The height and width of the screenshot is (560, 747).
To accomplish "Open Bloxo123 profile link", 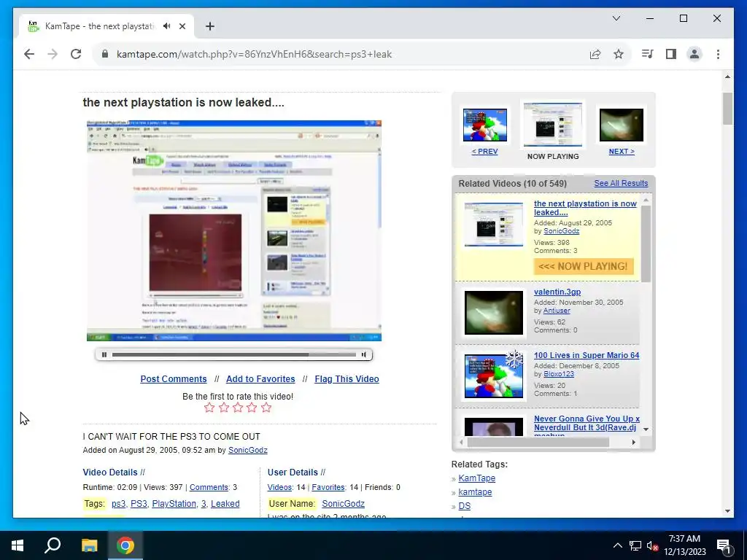I will click(559, 374).
